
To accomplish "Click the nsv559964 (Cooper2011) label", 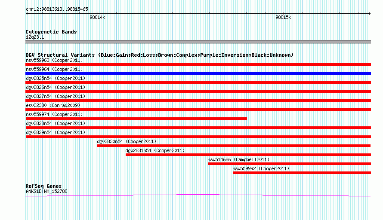I will click(x=54, y=69).
